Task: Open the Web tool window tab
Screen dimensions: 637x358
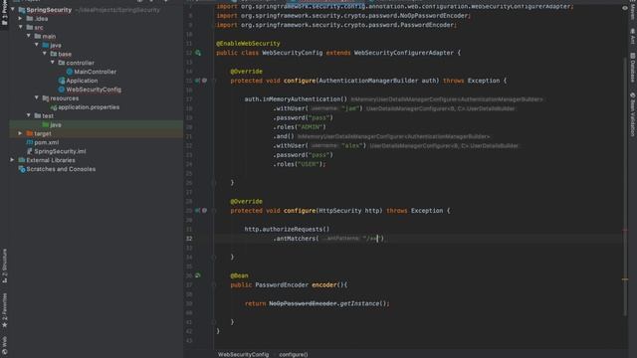Action: click(x=4, y=346)
